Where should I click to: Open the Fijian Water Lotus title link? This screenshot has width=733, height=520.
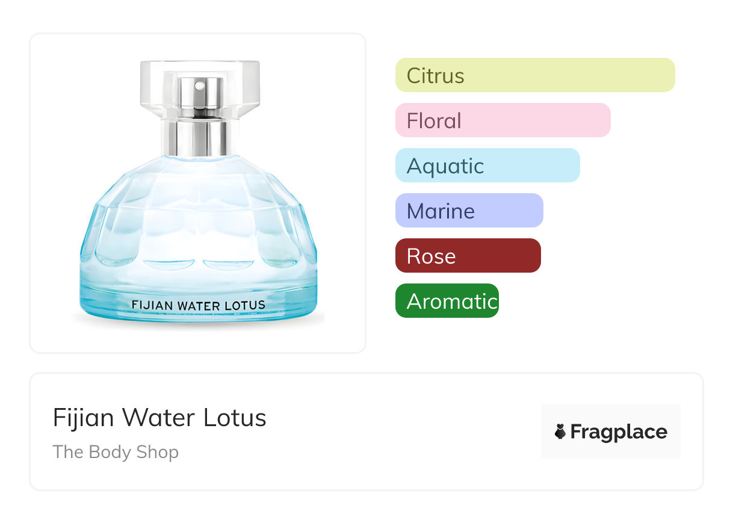pos(159,418)
